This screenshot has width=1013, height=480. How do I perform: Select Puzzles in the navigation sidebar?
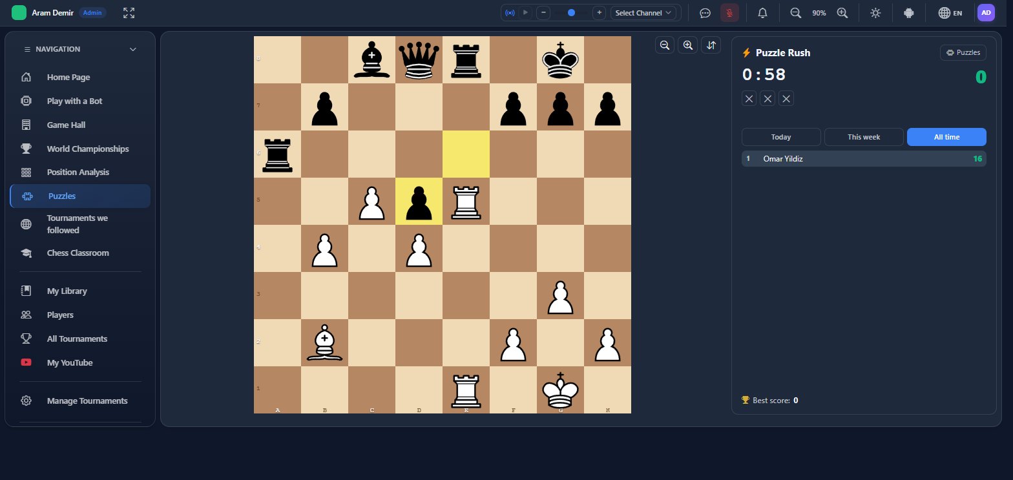pos(80,196)
